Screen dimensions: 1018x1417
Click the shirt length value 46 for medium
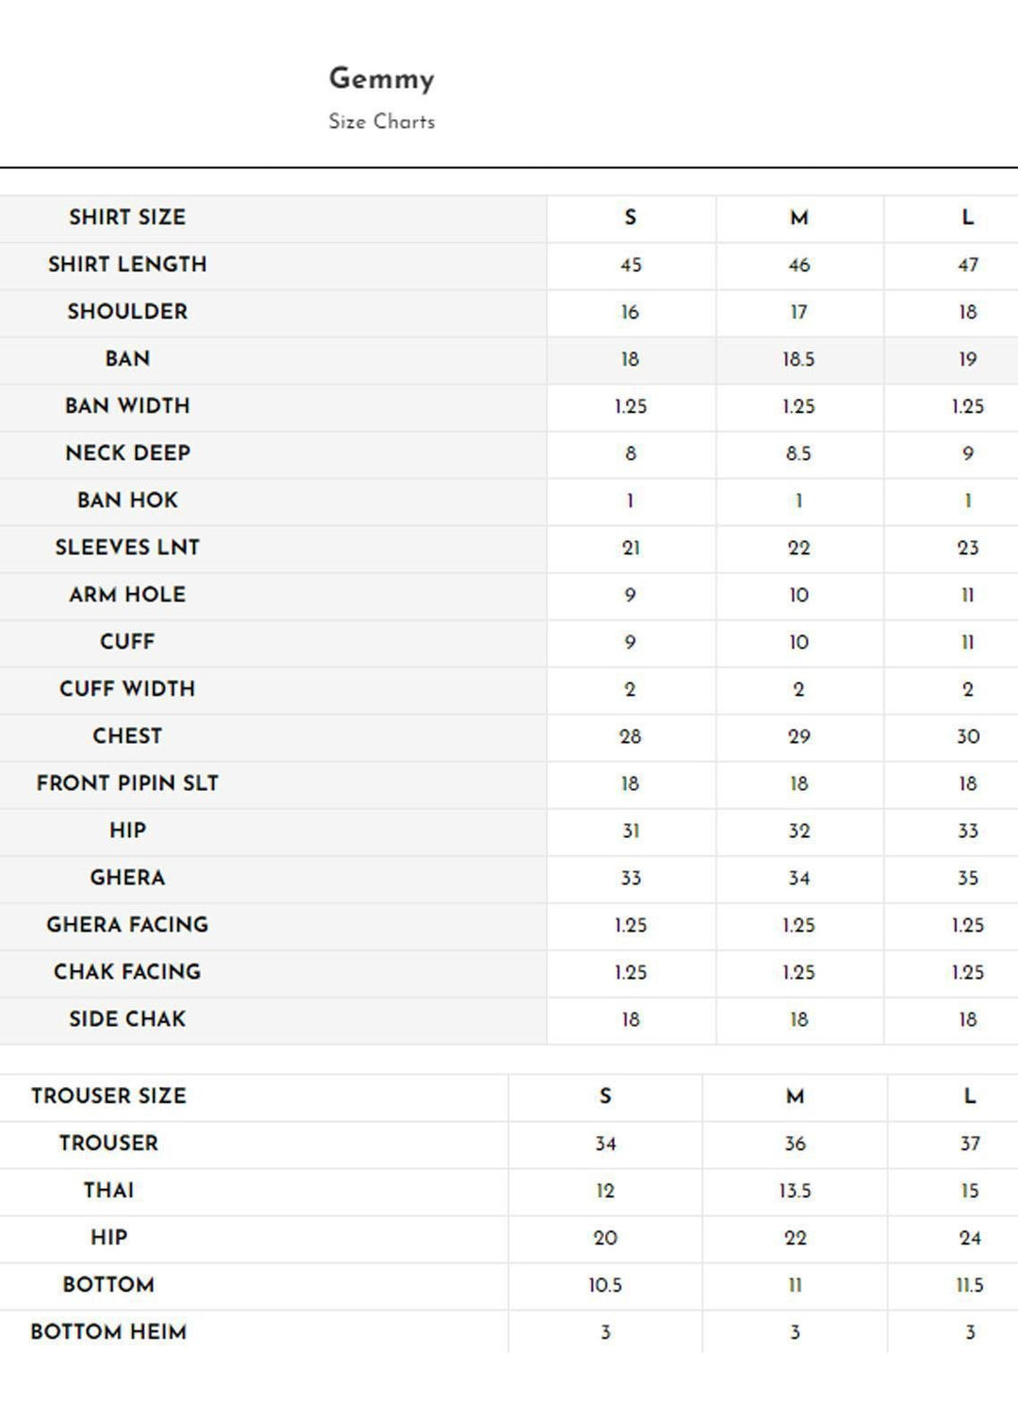coord(798,265)
